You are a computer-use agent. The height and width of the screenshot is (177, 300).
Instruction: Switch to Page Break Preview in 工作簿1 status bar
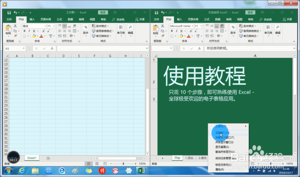105,163
